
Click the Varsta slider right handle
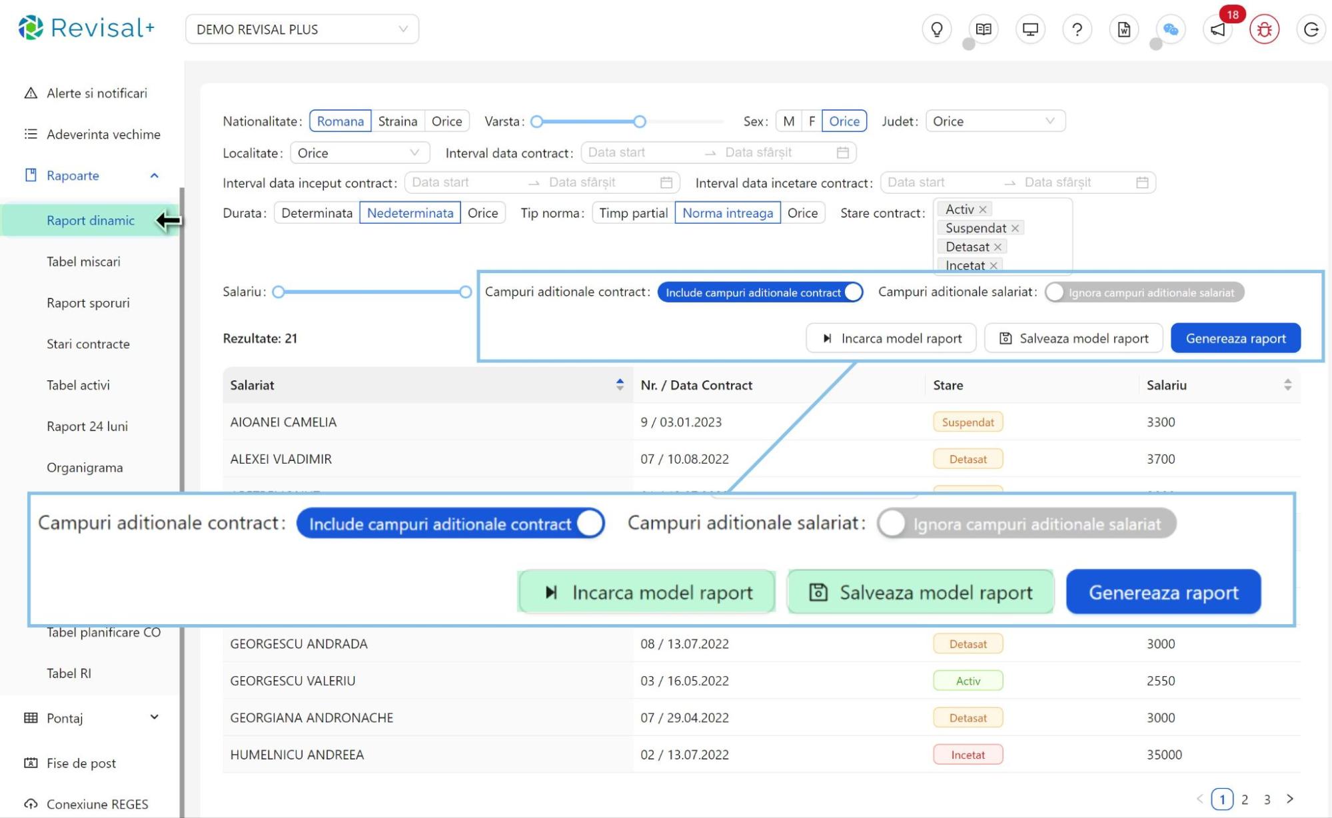click(x=640, y=121)
